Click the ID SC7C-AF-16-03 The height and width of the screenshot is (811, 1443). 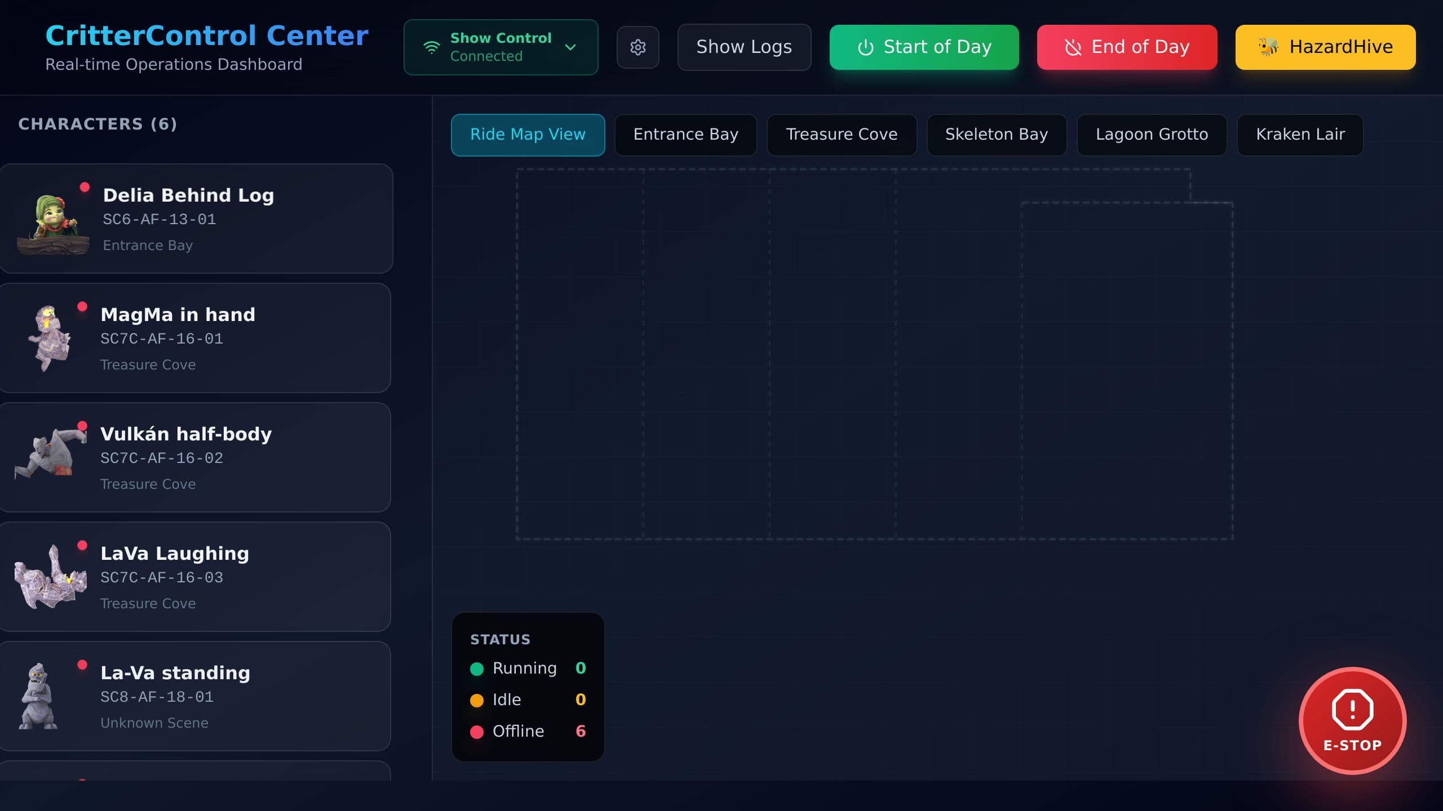(162, 577)
